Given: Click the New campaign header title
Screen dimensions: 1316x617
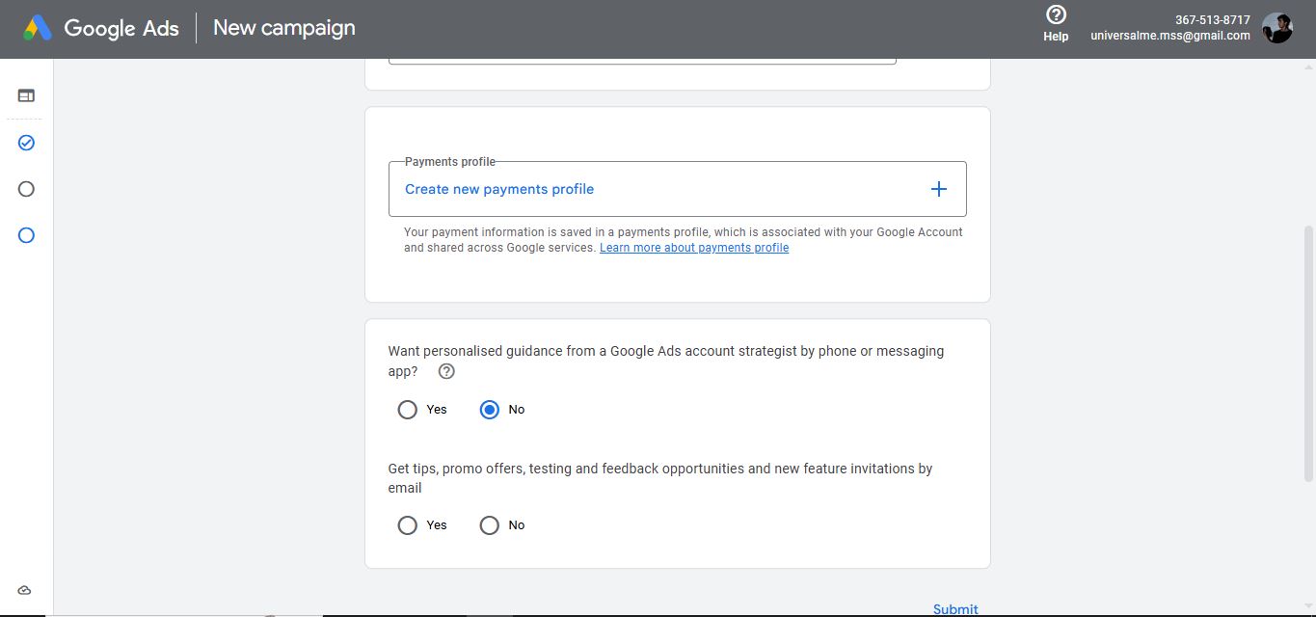Looking at the screenshot, I should (283, 28).
